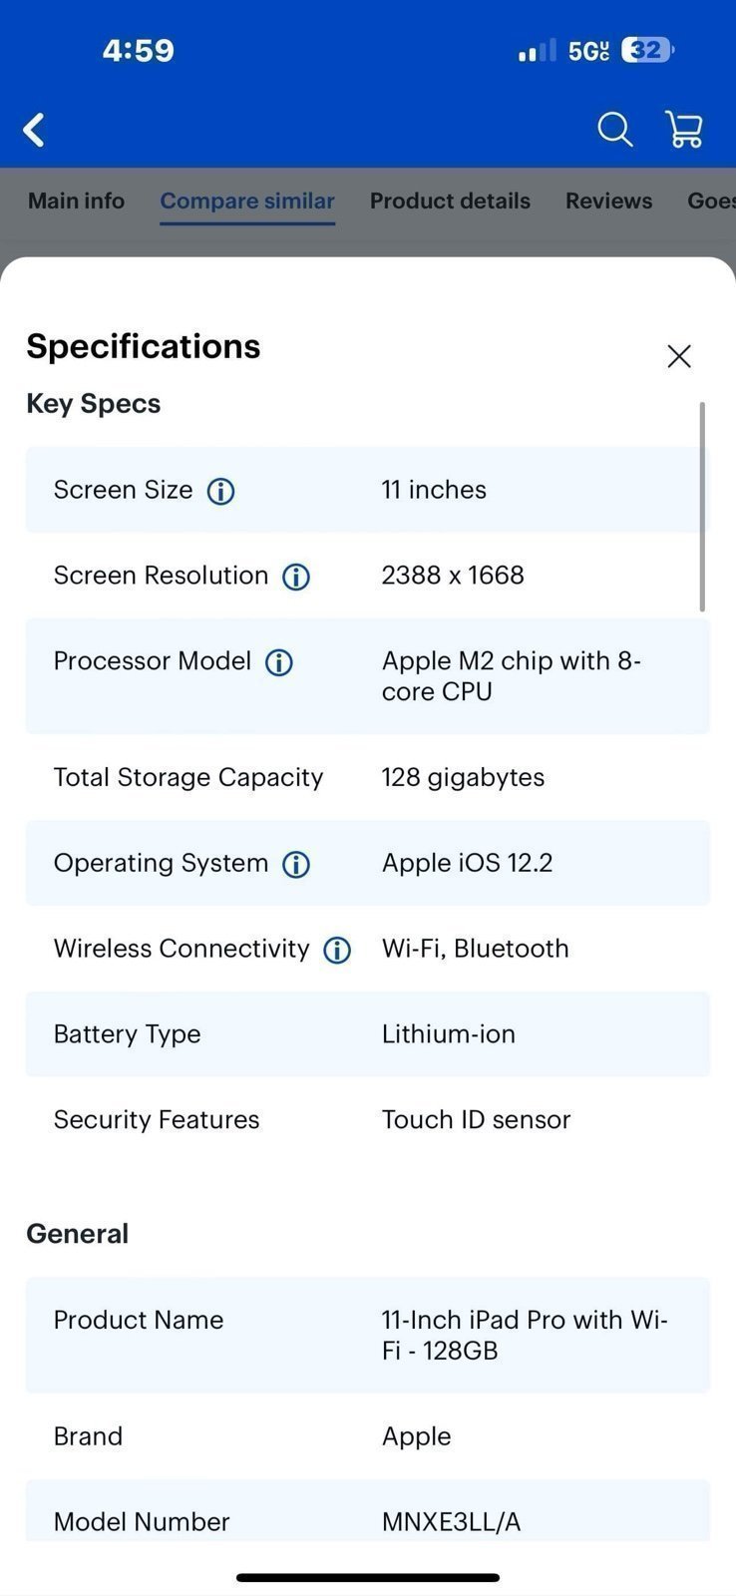
Task: Go to the Product details tab
Action: [450, 201]
